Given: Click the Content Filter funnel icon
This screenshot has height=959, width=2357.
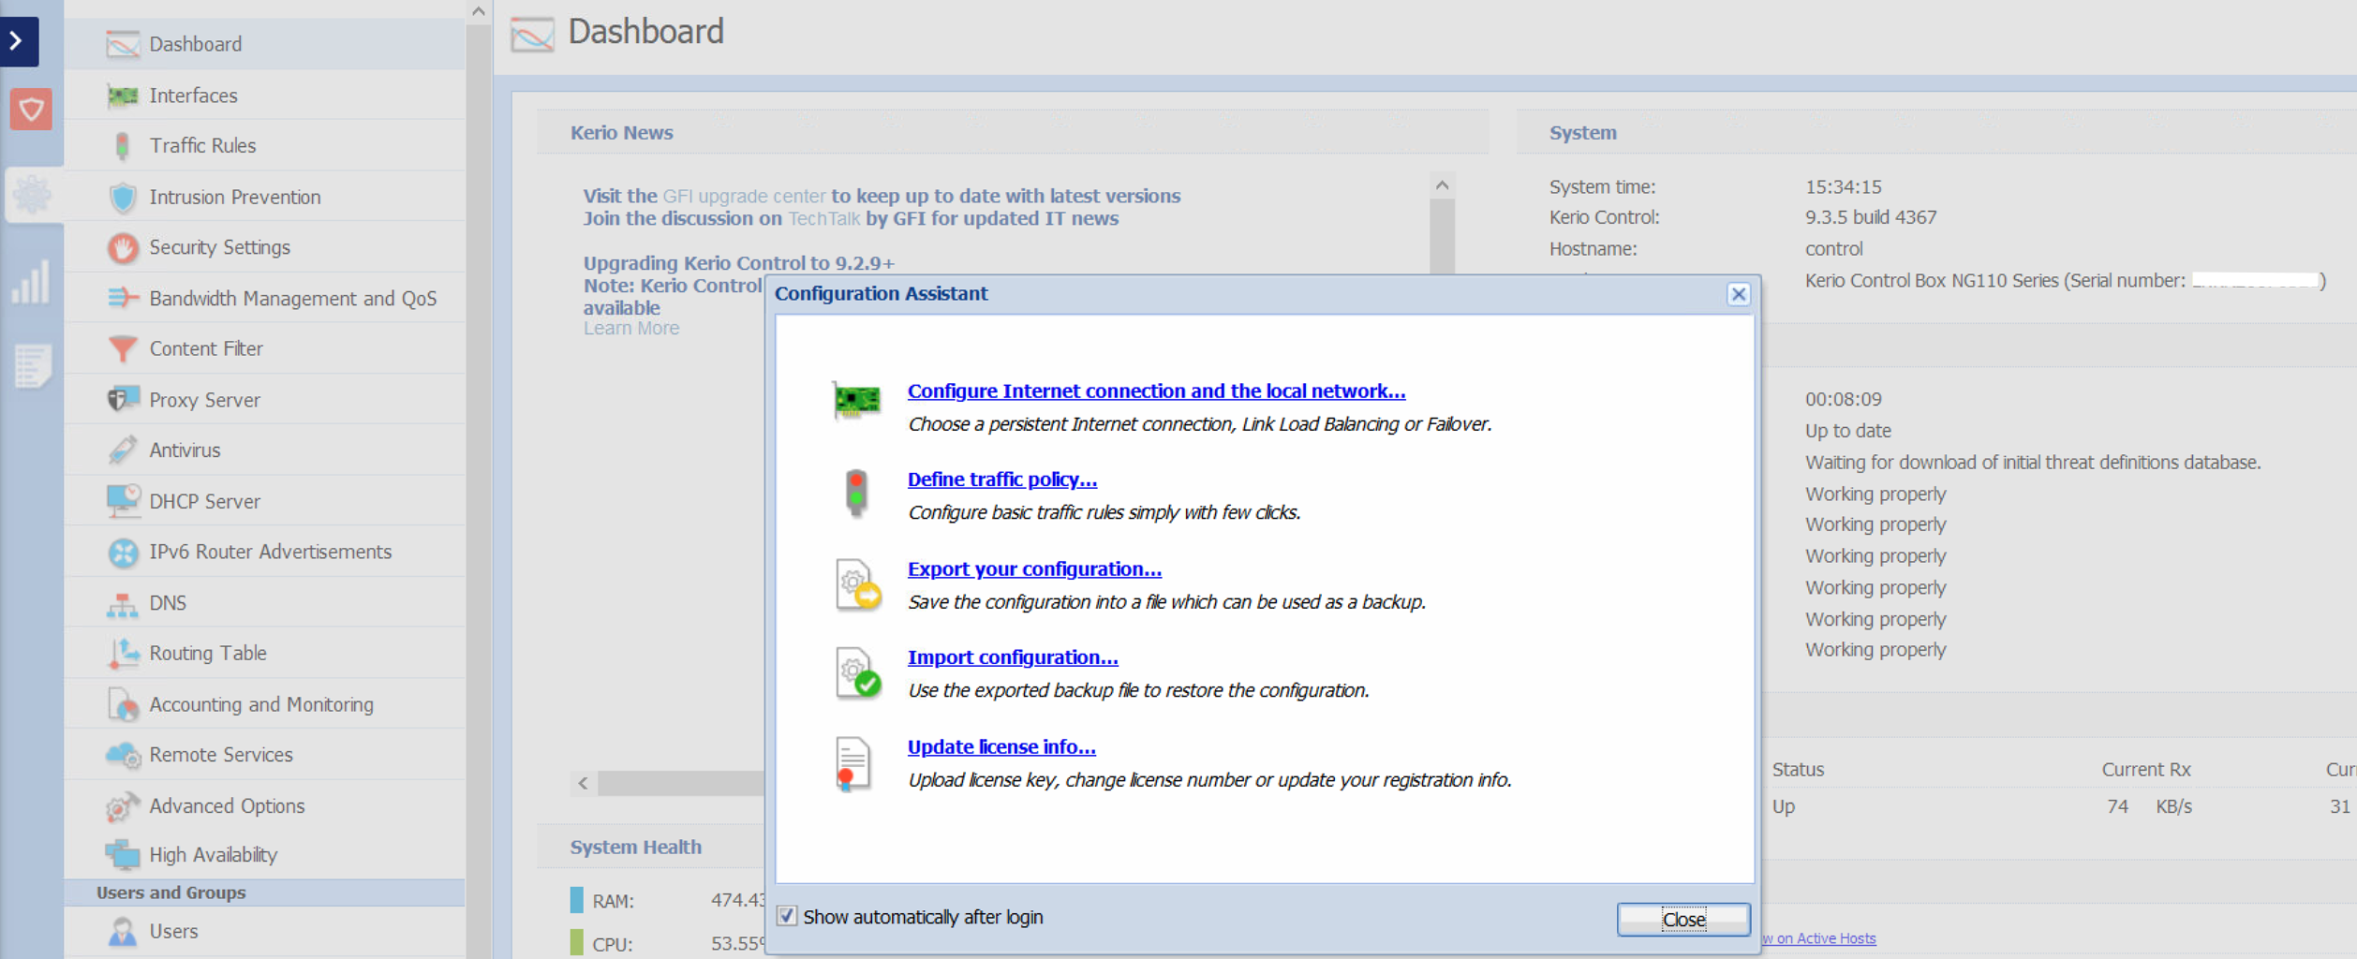Looking at the screenshot, I should coord(123,348).
